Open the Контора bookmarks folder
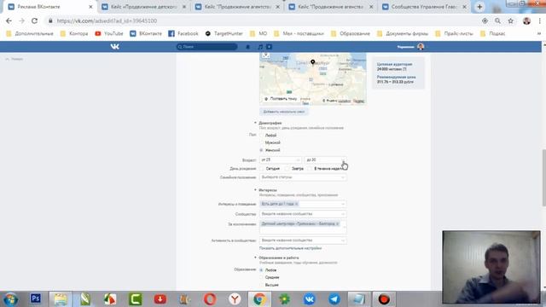This screenshot has height=307, width=546. 74,33
